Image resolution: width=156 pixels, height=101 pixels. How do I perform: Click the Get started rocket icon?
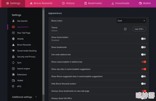[x=13, y=21]
